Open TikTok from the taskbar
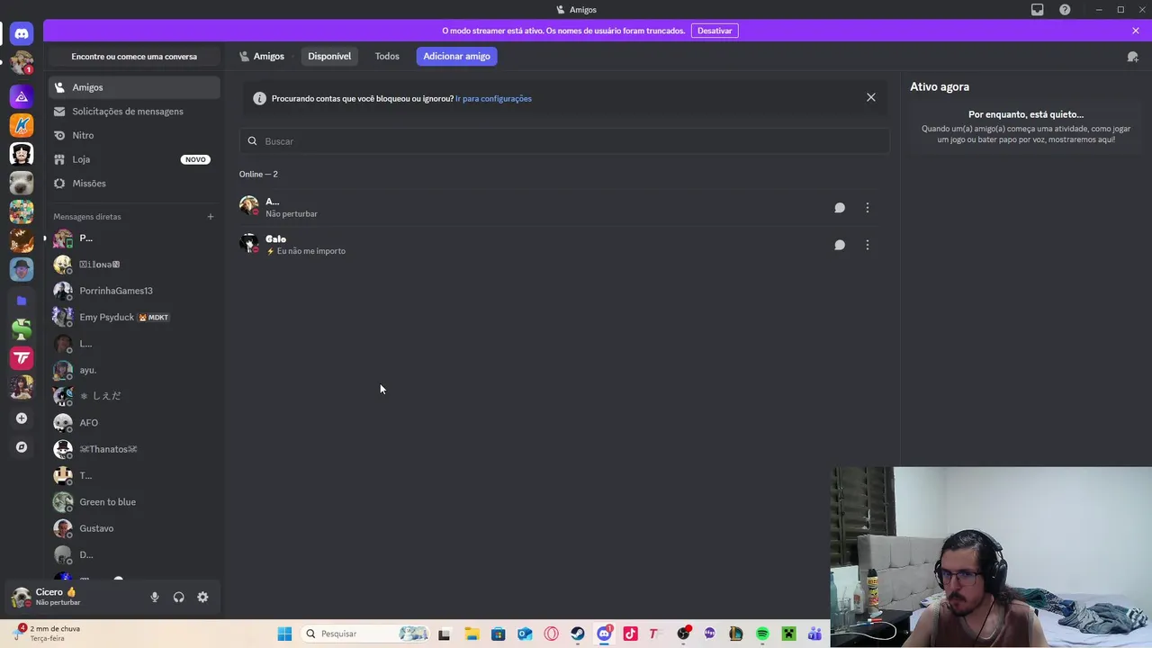Image resolution: width=1152 pixels, height=648 pixels. pyautogui.click(x=630, y=634)
